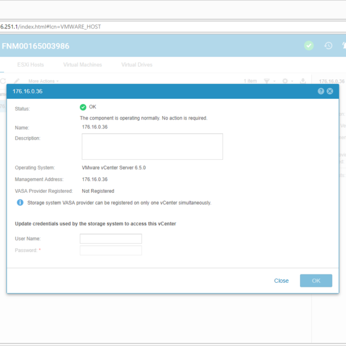Open the More Actions dropdown
346x346 pixels.
(43, 81)
